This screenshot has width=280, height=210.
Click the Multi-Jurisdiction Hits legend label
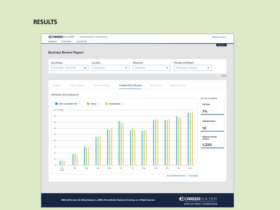pyautogui.click(x=68, y=104)
